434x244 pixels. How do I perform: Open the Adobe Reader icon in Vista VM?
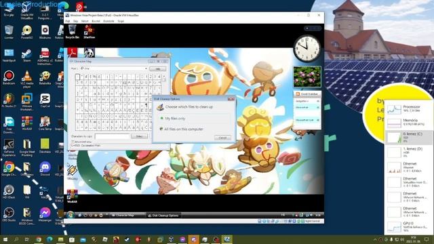73,52
